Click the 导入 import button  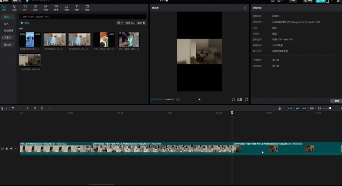point(25,23)
